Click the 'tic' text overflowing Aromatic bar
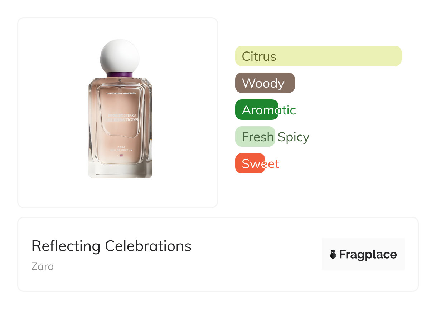The height and width of the screenshot is (309, 436). (287, 110)
